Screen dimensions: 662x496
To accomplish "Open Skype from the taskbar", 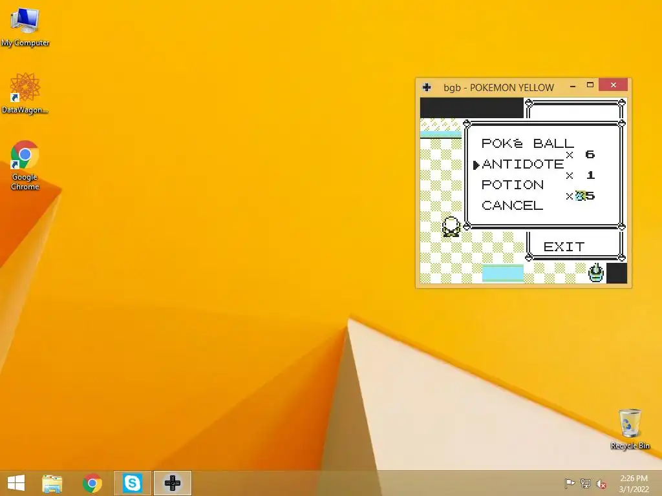I will (132, 483).
